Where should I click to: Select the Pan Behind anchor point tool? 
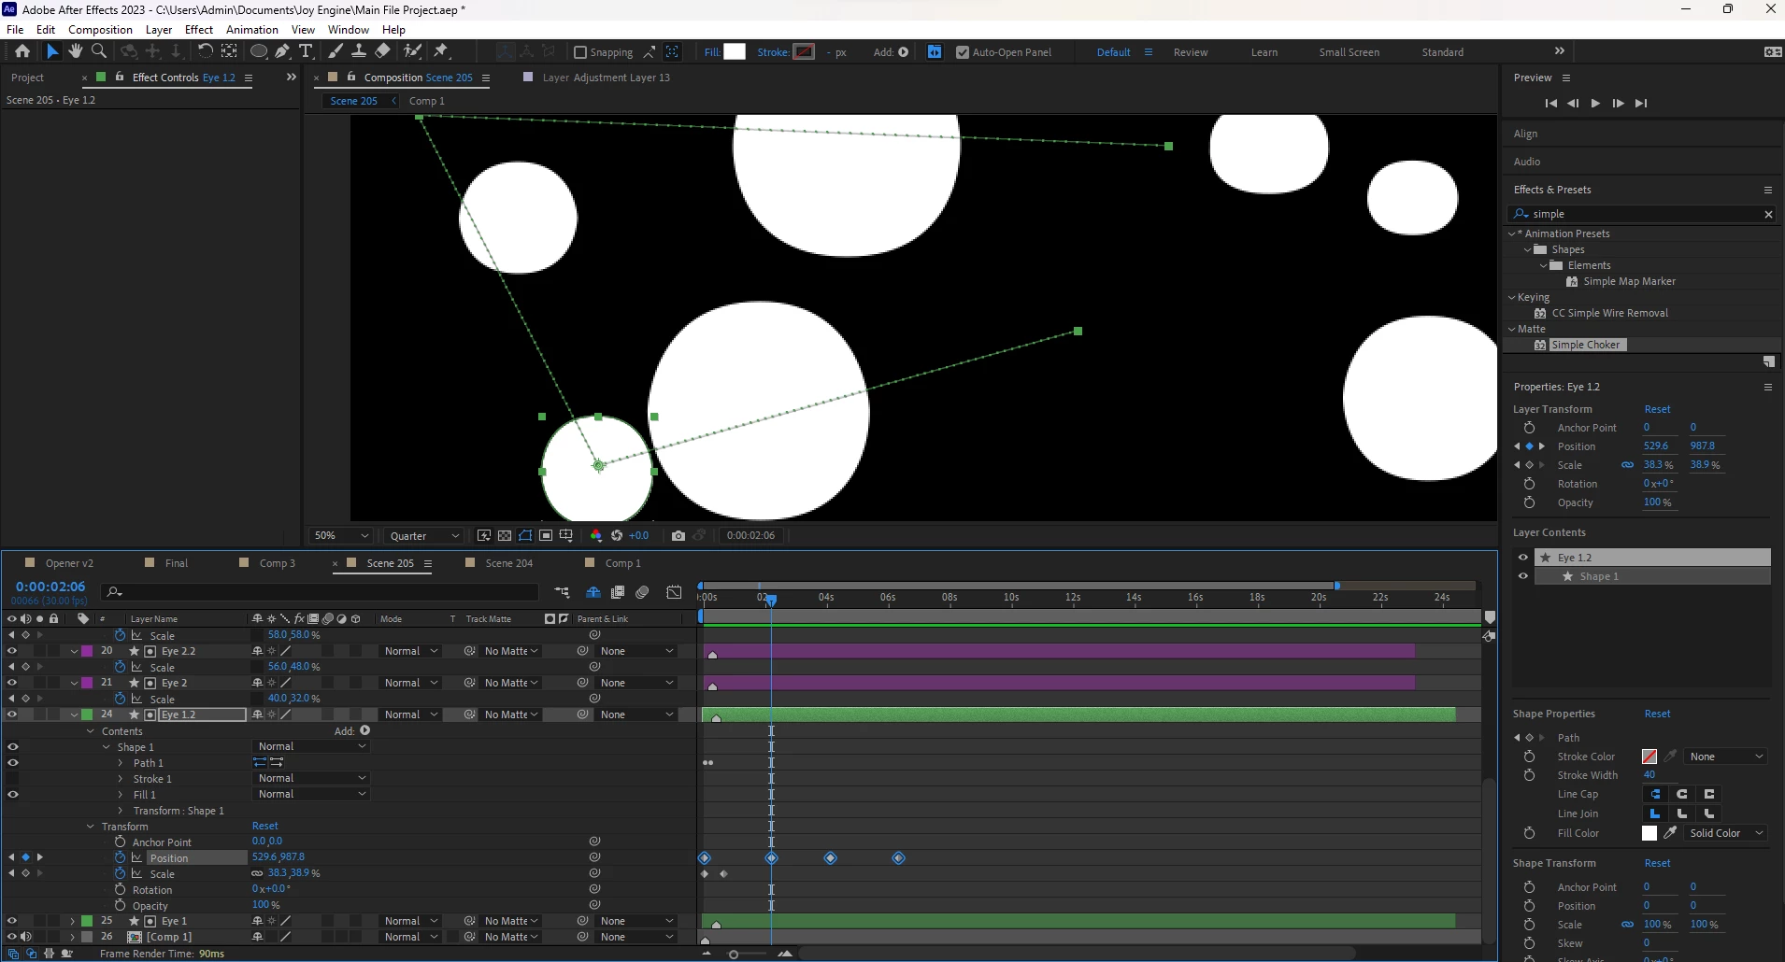pyautogui.click(x=229, y=51)
